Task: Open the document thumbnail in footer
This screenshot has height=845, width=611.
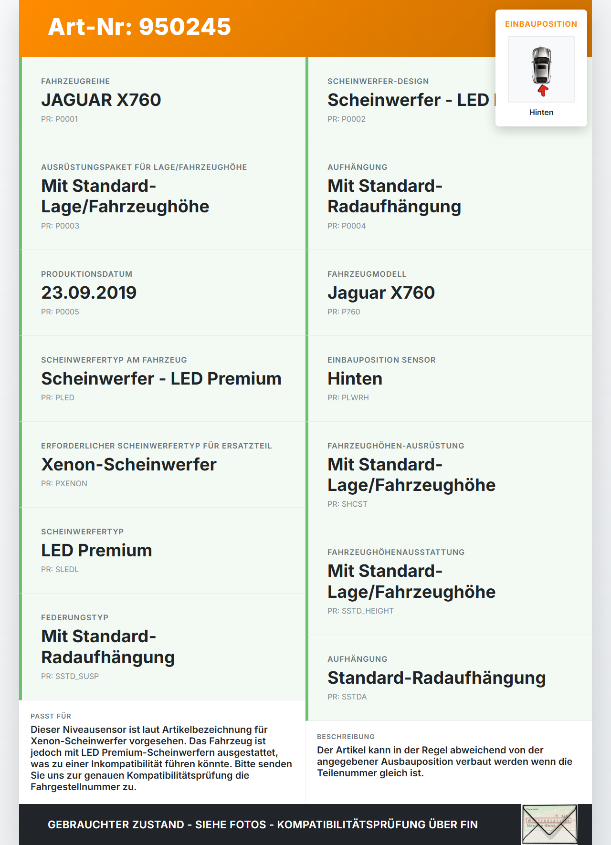Action: (549, 824)
